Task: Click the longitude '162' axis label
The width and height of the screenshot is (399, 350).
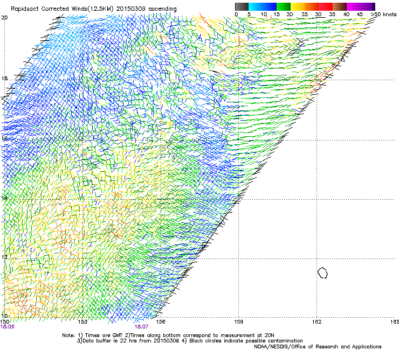Action: [317, 322]
